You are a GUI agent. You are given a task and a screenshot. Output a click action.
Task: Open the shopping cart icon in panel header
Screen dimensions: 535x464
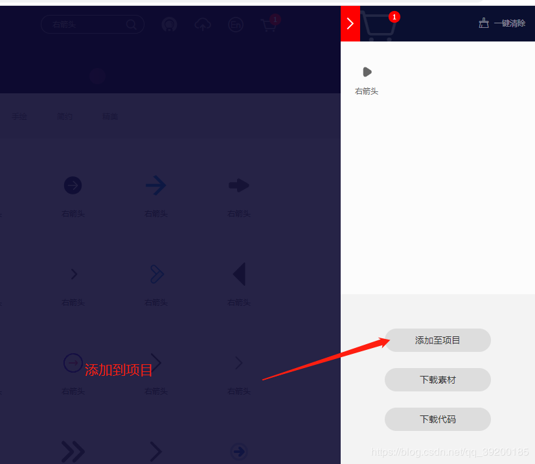pos(379,25)
